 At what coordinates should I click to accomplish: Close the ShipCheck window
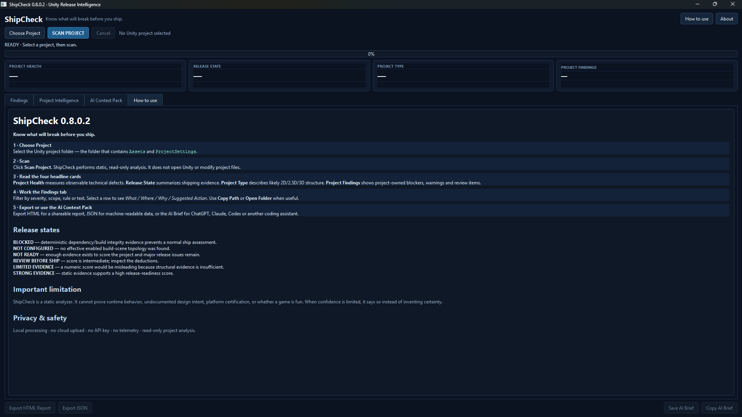coord(733,4)
